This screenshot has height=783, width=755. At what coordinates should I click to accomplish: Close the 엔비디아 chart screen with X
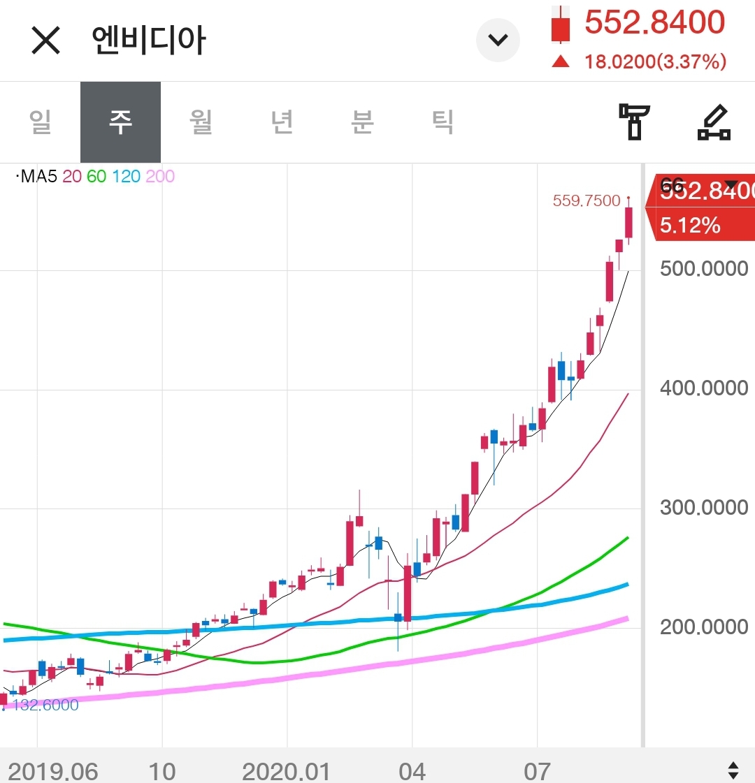(45, 40)
